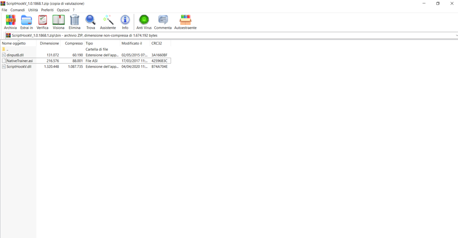
Task: Click the File ASI type cell
Action: 92,61
